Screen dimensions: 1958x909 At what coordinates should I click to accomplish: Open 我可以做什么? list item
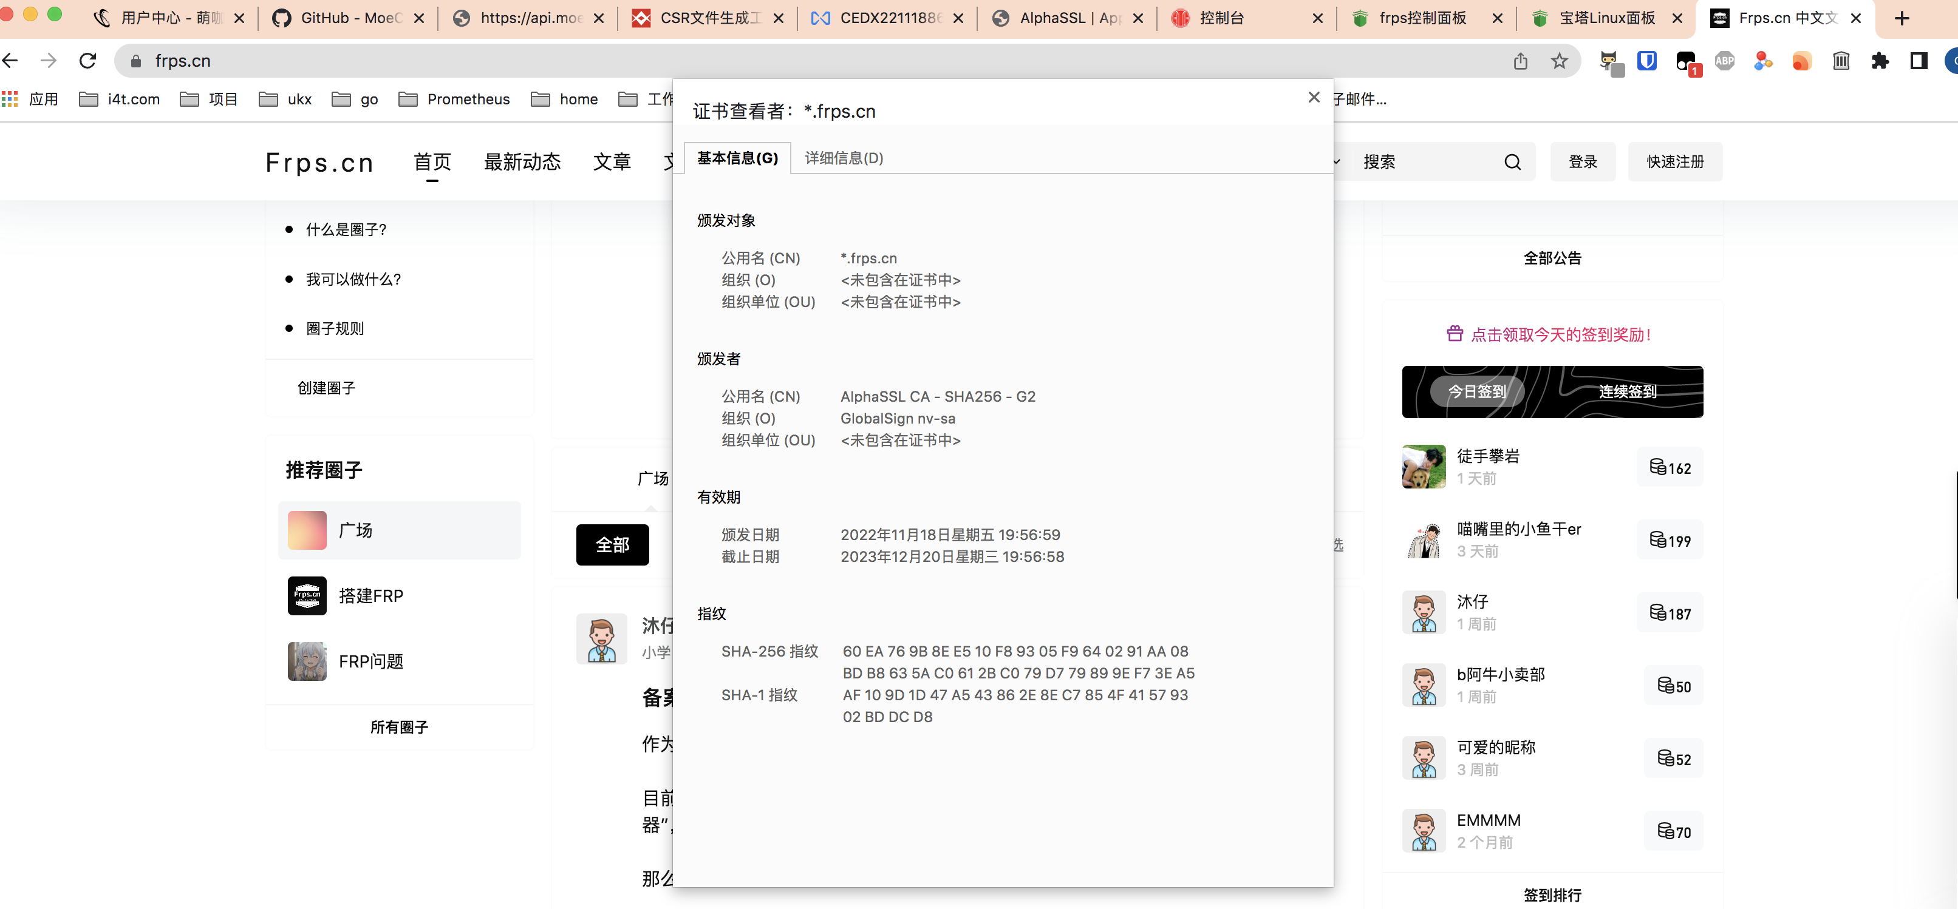353,280
